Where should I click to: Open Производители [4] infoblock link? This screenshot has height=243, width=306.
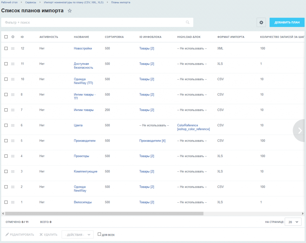152,141
